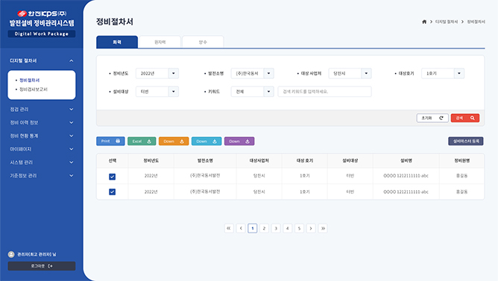The image size is (498, 281).
Task: Uncheck the first table row checkbox
Action: tap(112, 177)
